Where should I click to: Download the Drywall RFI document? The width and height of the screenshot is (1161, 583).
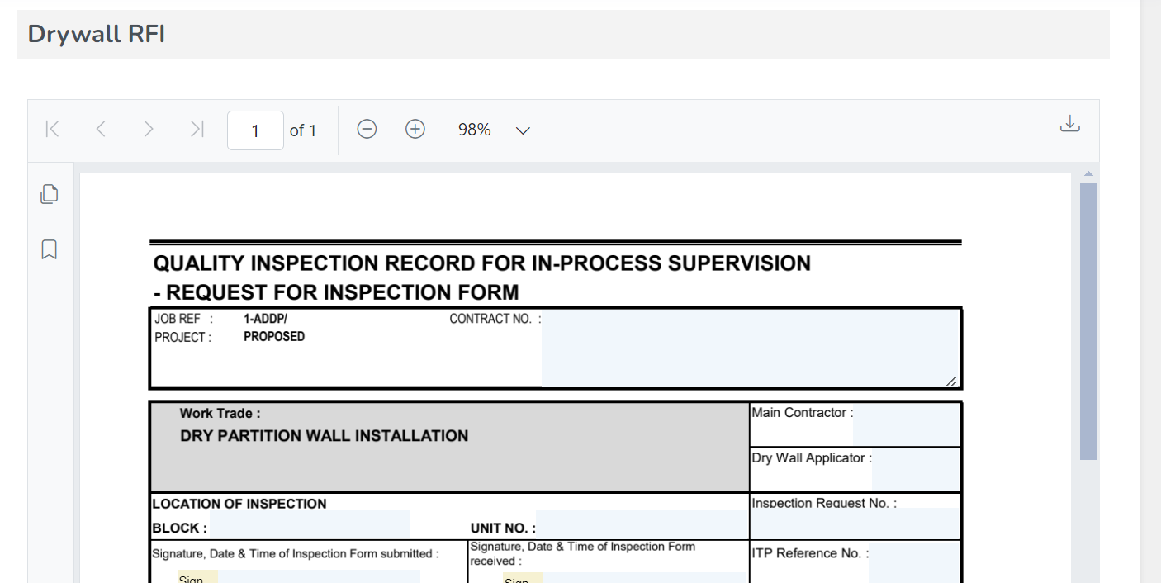tap(1069, 125)
